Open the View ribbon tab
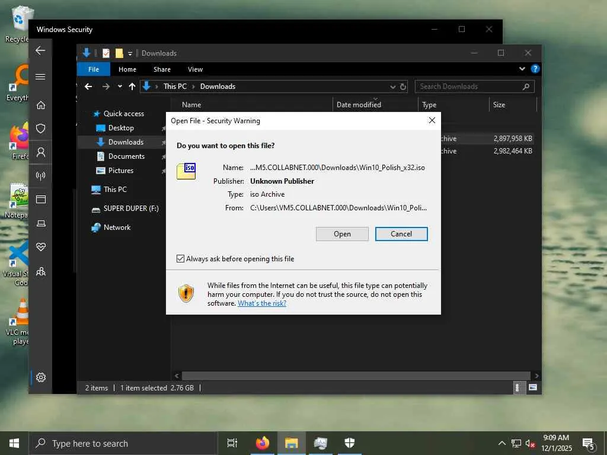607x455 pixels. coord(195,69)
